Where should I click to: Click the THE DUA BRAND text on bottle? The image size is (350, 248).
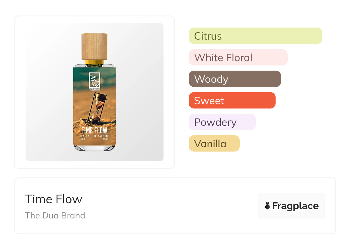(x=94, y=89)
